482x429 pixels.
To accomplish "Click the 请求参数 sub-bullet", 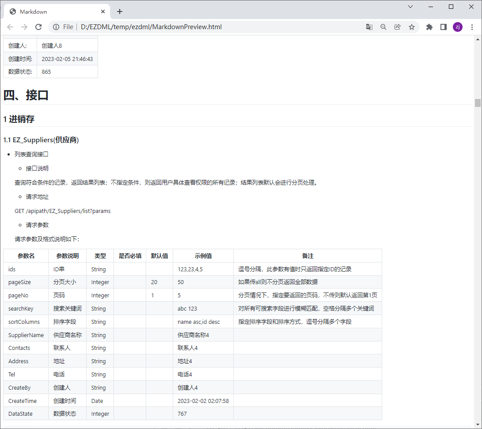I will click(37, 225).
